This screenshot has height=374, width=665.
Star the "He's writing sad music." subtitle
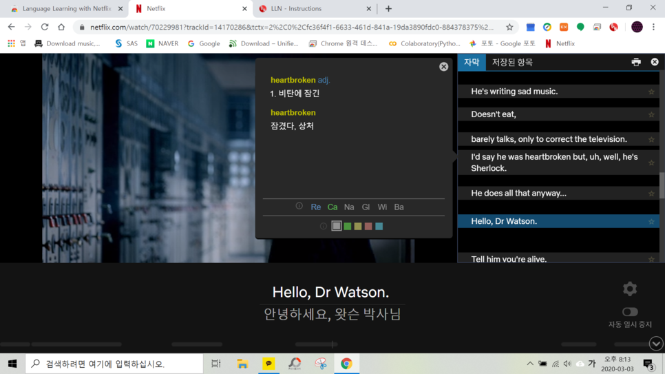pos(651,92)
